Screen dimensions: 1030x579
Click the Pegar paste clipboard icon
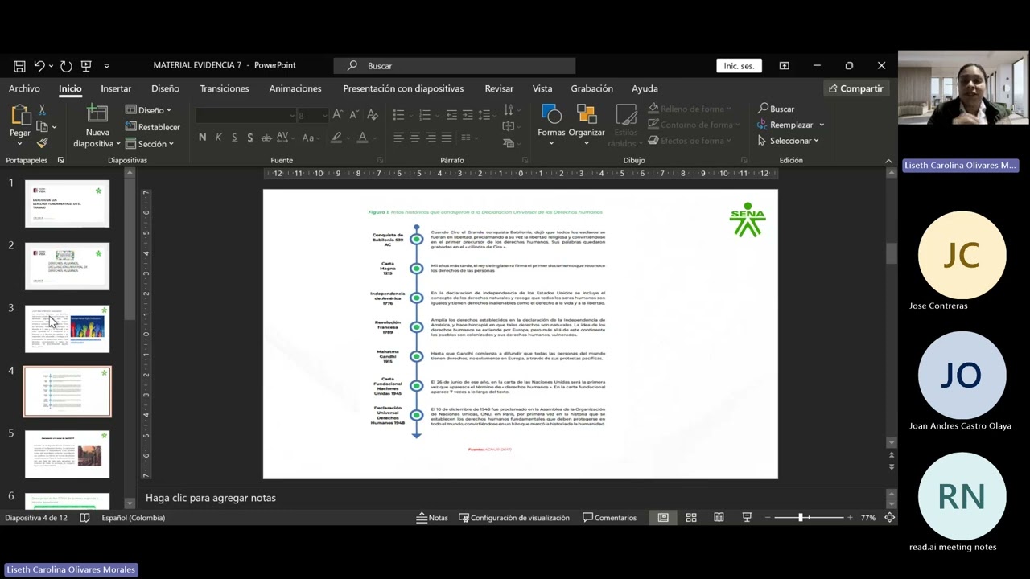click(x=20, y=116)
